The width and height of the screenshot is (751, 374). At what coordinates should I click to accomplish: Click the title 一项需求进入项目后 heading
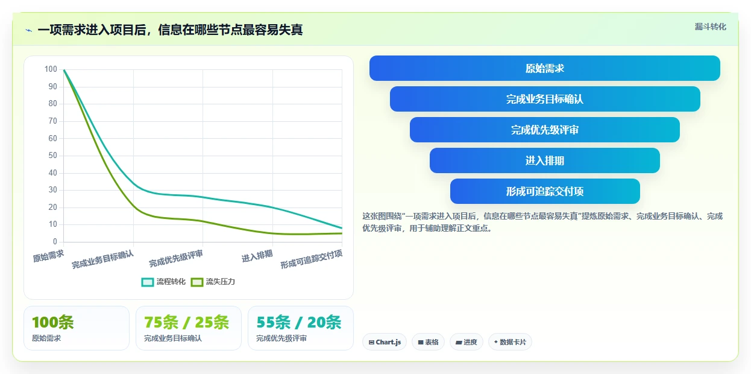click(x=170, y=30)
